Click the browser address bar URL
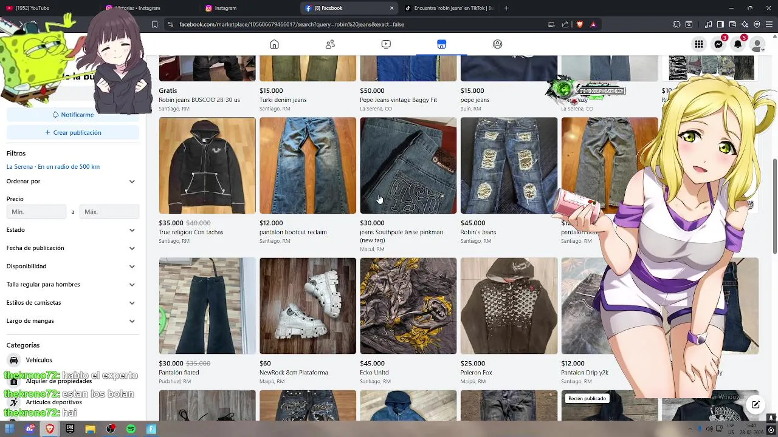The height and width of the screenshot is (437, 778). (x=292, y=24)
